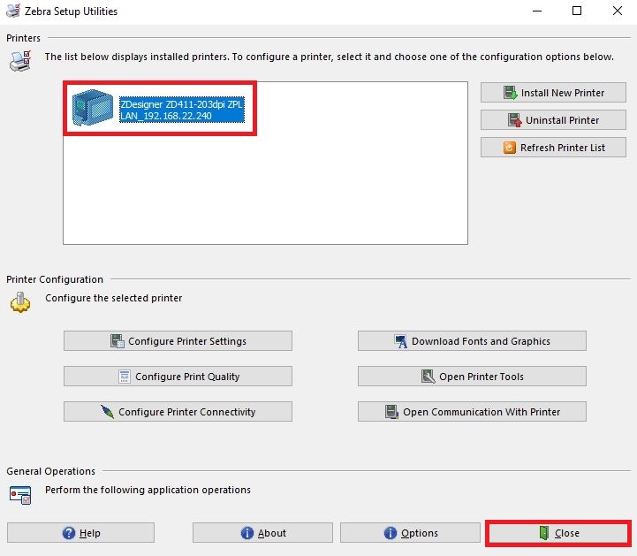Open Printer Tools

(x=472, y=376)
